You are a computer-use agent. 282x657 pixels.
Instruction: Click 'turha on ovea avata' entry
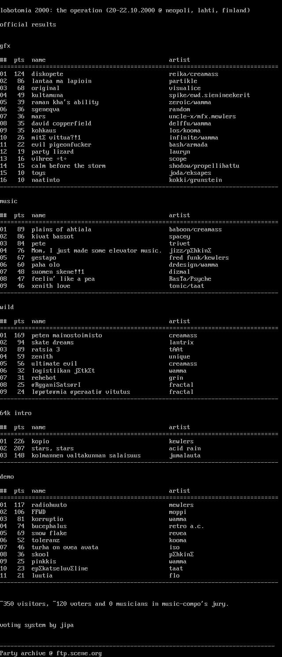tap(65, 547)
